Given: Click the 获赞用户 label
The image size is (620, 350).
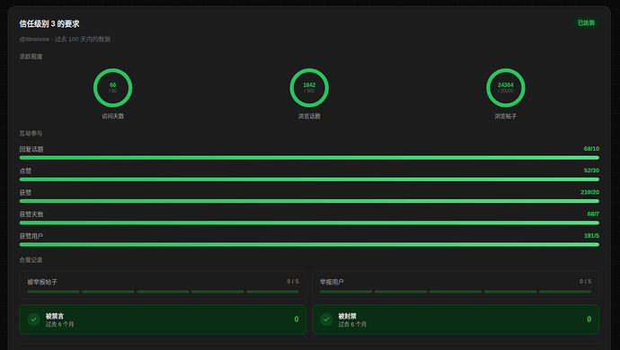Looking at the screenshot, I should (x=31, y=236).
